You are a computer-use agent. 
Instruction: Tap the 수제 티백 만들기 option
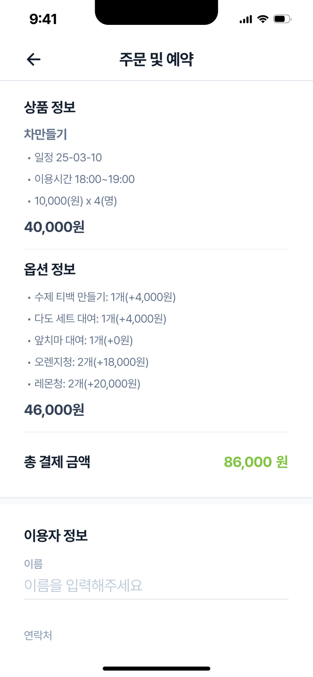pos(105,297)
